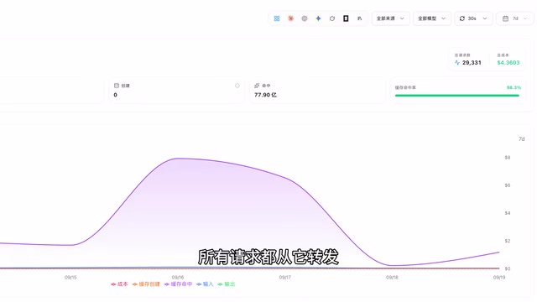
Task: Select the Pi provider icon
Action: 360,18
